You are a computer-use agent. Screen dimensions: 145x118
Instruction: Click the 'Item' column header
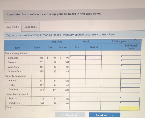coord(18,48)
